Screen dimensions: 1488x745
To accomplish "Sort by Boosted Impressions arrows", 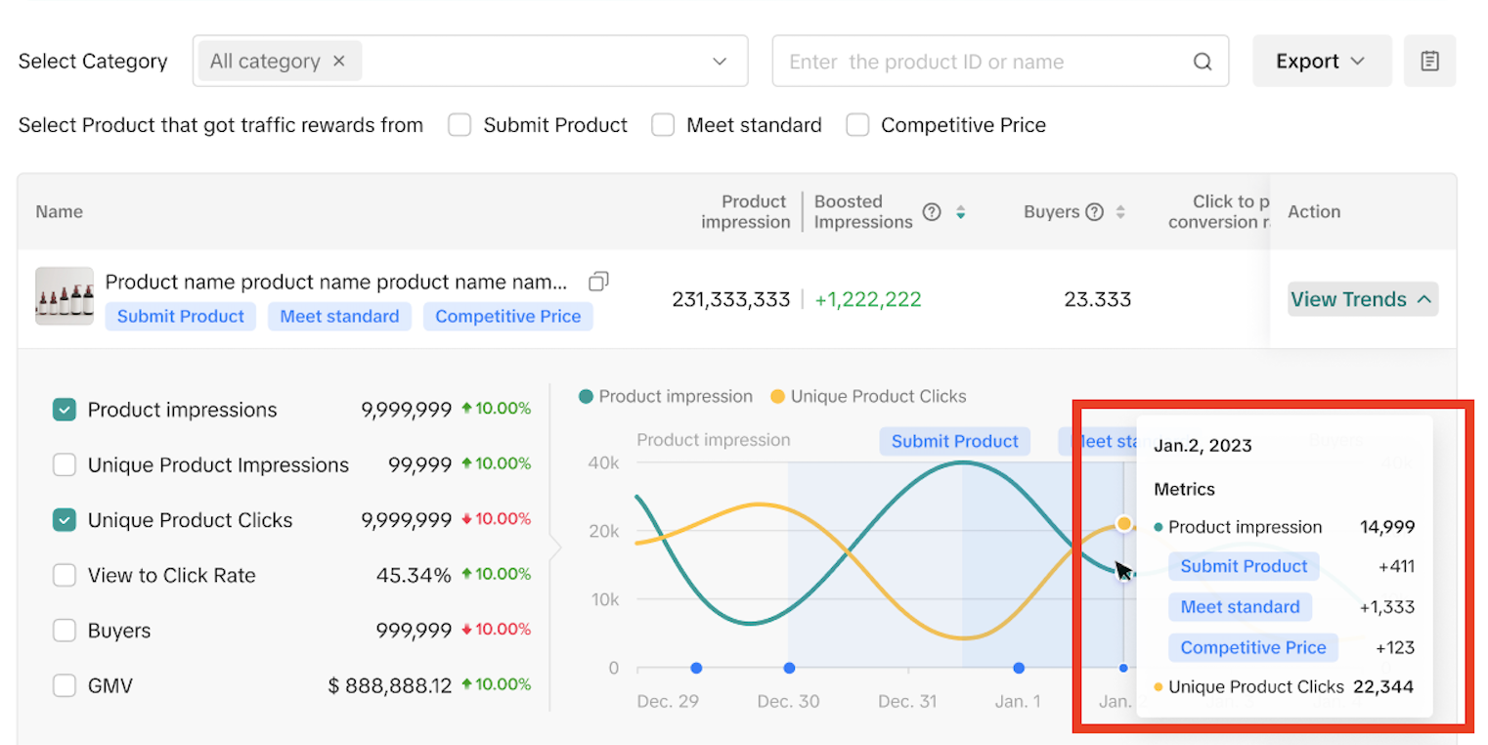I will 960,212.
